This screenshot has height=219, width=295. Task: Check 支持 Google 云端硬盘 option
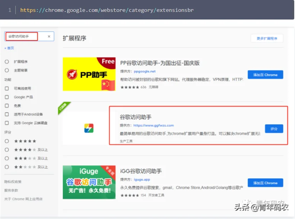[x=7, y=123]
